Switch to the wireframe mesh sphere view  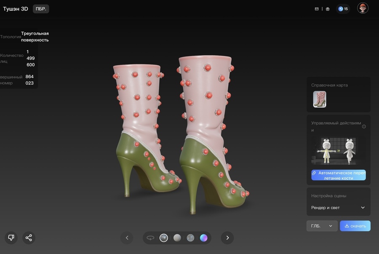point(190,238)
